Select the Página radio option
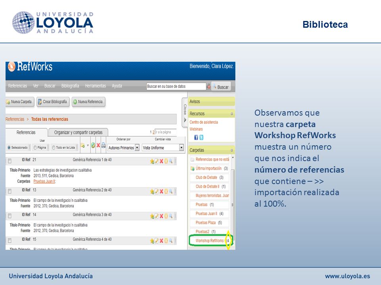The width and height of the screenshot is (381, 285). [35, 147]
